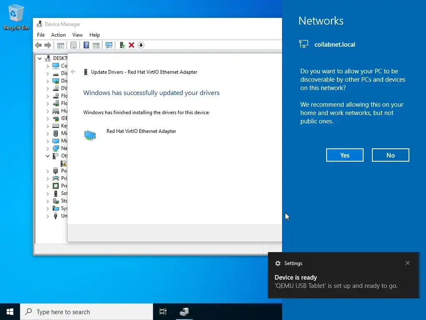Viewport: 426px width, 320px height.
Task: Click the network icon beside collabnet.local
Action: click(x=303, y=44)
